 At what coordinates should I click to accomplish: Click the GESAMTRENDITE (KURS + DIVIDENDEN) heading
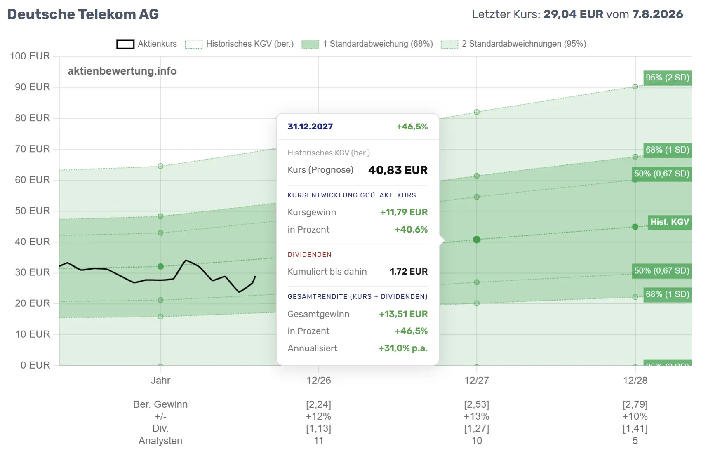coord(358,297)
